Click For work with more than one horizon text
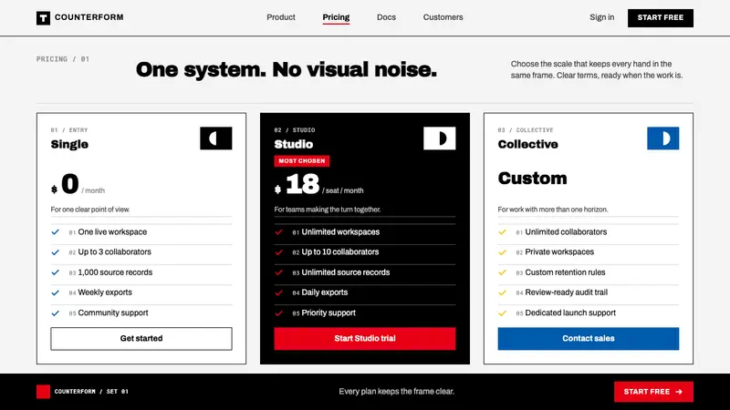 [x=553, y=210]
